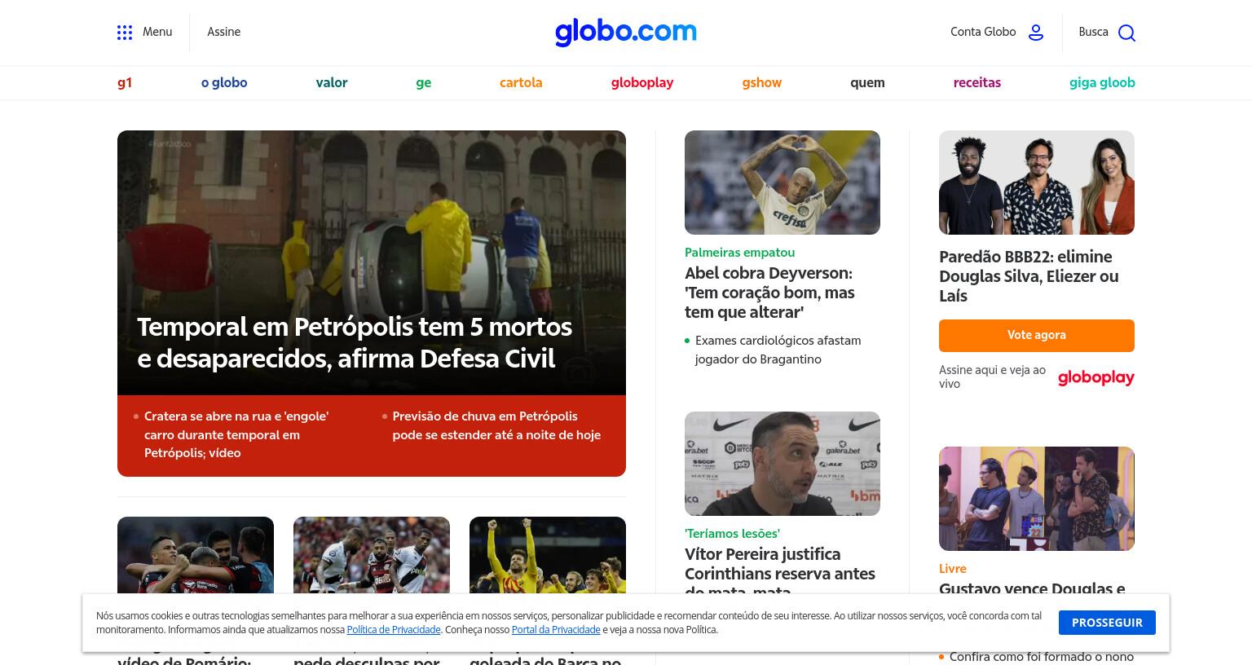
Task: Open search via the Busca magnifier icon
Action: 1126,33
